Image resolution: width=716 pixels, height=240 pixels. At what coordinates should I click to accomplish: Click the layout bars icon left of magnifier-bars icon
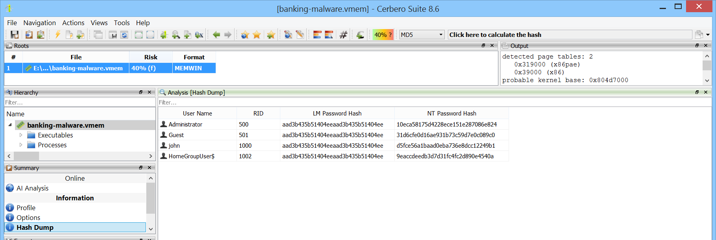tap(317, 35)
